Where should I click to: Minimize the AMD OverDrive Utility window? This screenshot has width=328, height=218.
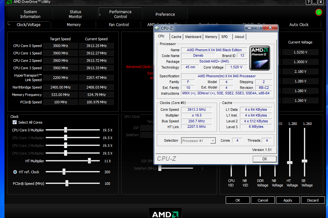point(314,2)
